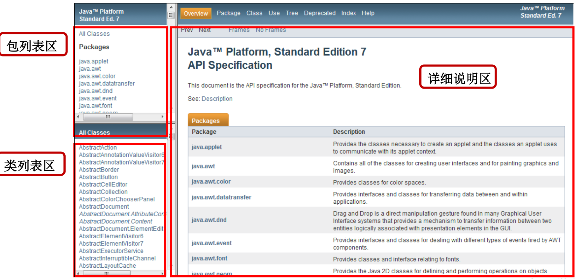Click the package frame vertical scrollbar thumb
This screenshot has width=575, height=279.
171,15
